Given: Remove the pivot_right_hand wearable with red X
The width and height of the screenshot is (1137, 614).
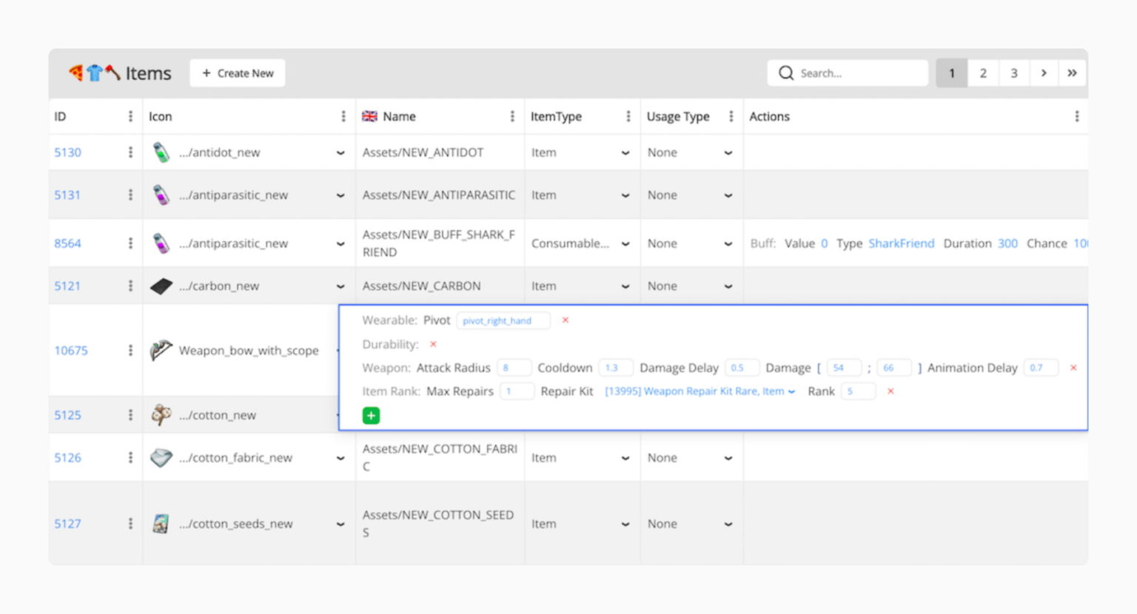Looking at the screenshot, I should tap(566, 320).
